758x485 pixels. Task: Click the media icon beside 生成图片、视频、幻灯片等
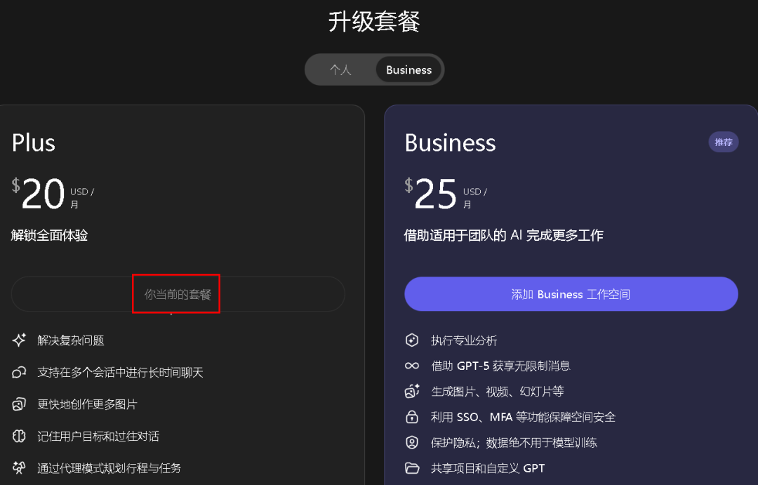tap(412, 391)
